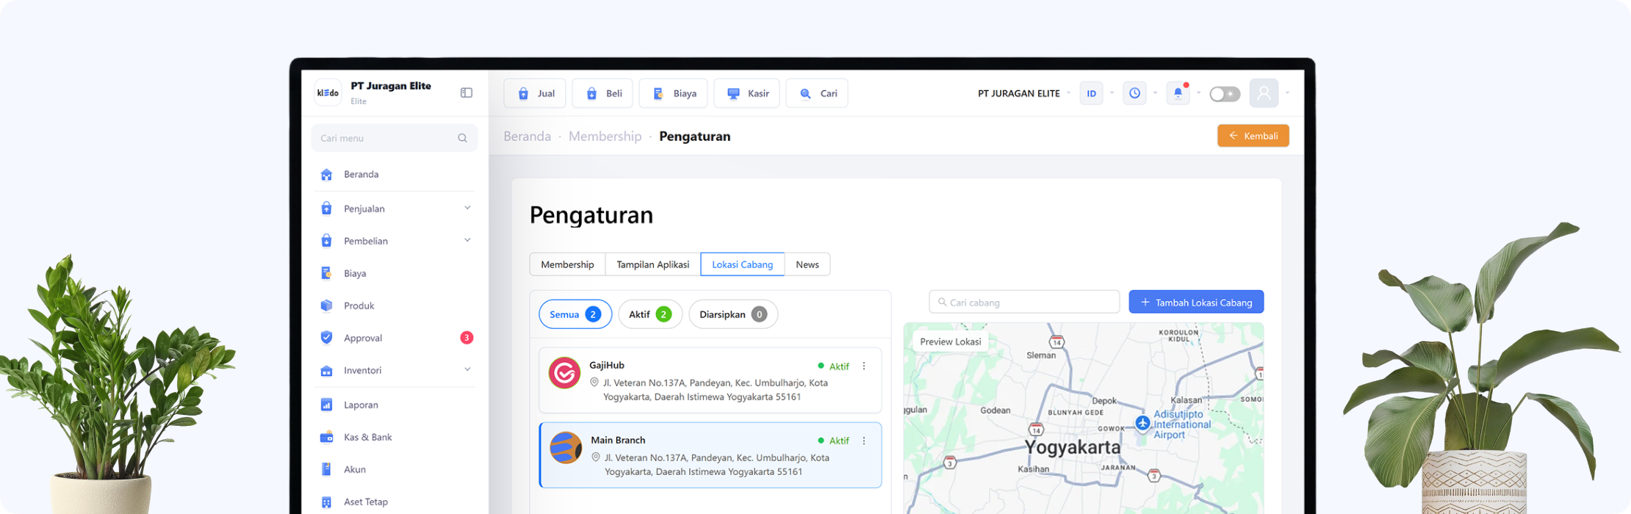This screenshot has height=514, width=1631.
Task: Click the Penjualan bag icon
Action: (x=327, y=209)
